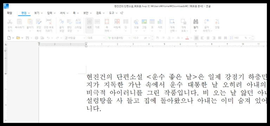Click the 문단 모양 paragraph format icon
270x126 pixels.
pos(69,22)
